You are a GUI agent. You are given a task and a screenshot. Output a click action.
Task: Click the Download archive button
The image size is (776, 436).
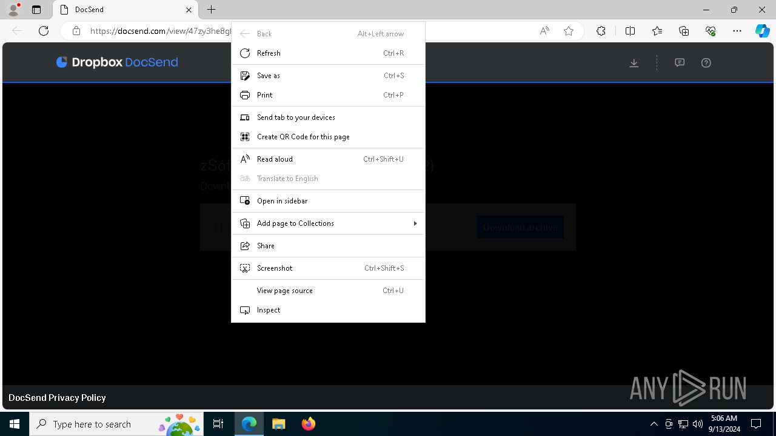520,227
